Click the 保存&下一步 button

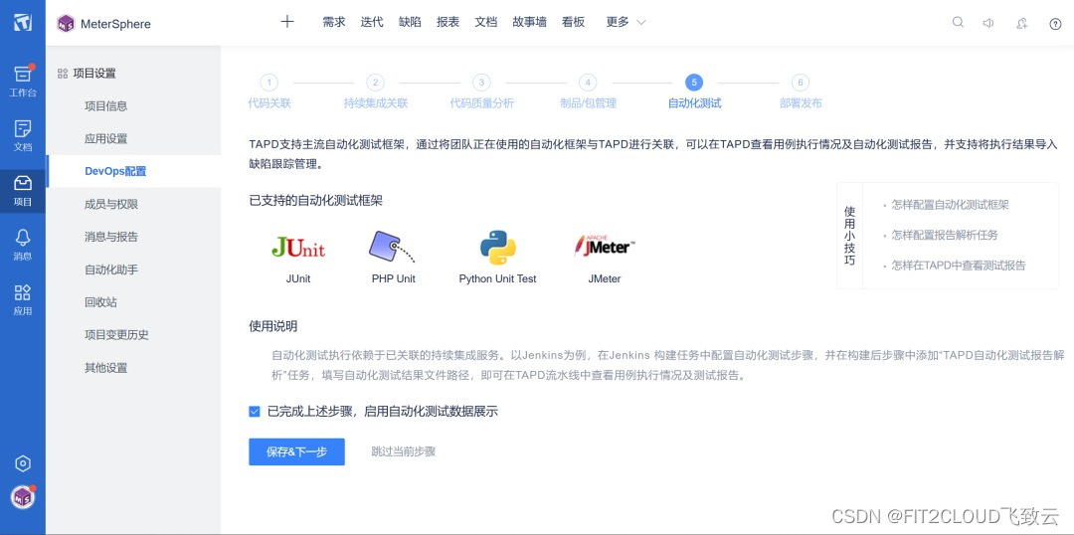(x=296, y=452)
